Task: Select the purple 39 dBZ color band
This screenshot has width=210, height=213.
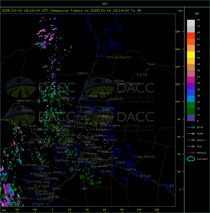Action: [191, 86]
